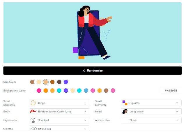
Task: Choose the blue background color swatch
Action: point(86,91)
